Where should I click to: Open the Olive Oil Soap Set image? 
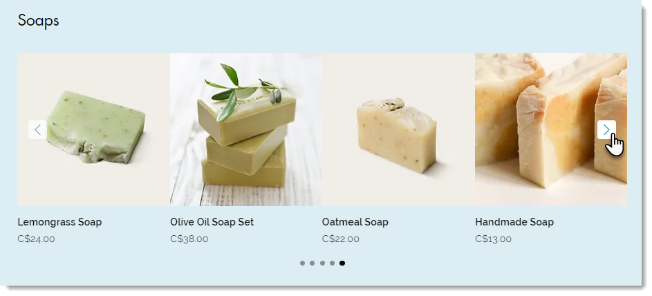point(245,130)
